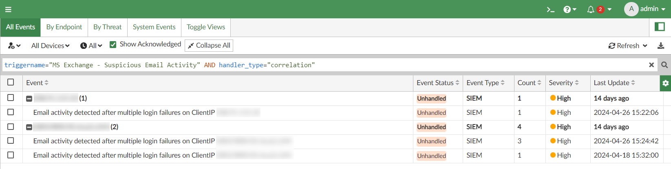The image size is (671, 169).
Task: Open the time range All dropdown
Action: [x=91, y=46]
